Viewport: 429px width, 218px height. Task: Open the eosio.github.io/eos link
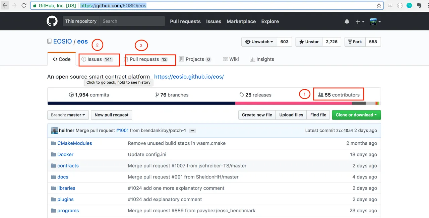tap(189, 77)
